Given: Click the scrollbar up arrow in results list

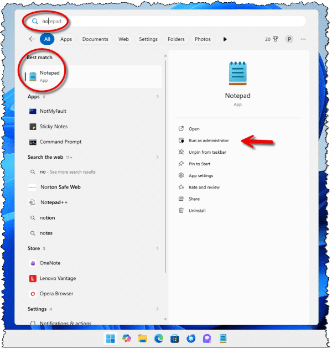Looking at the screenshot, I should click(165, 56).
